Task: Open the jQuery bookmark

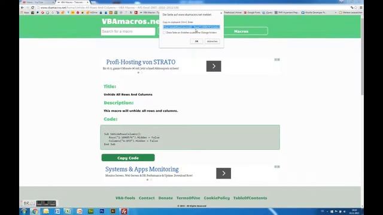Action: (x=268, y=13)
